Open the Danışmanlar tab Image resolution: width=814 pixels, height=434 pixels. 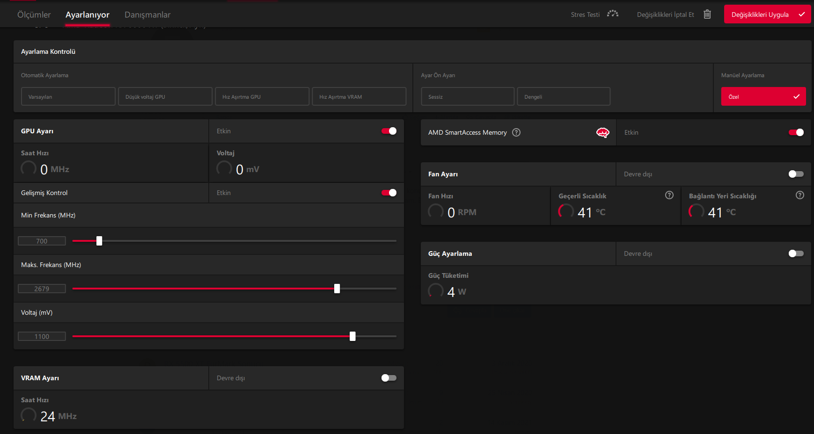(x=147, y=14)
